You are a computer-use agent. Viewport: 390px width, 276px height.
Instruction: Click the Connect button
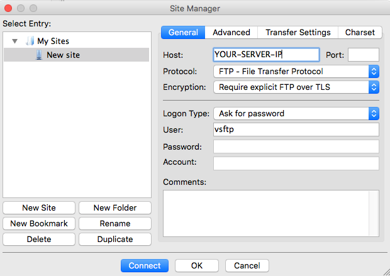145,265
